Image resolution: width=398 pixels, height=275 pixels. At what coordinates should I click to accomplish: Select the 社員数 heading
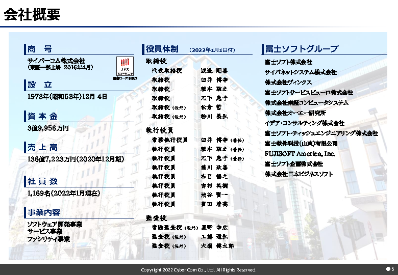pos(43,181)
